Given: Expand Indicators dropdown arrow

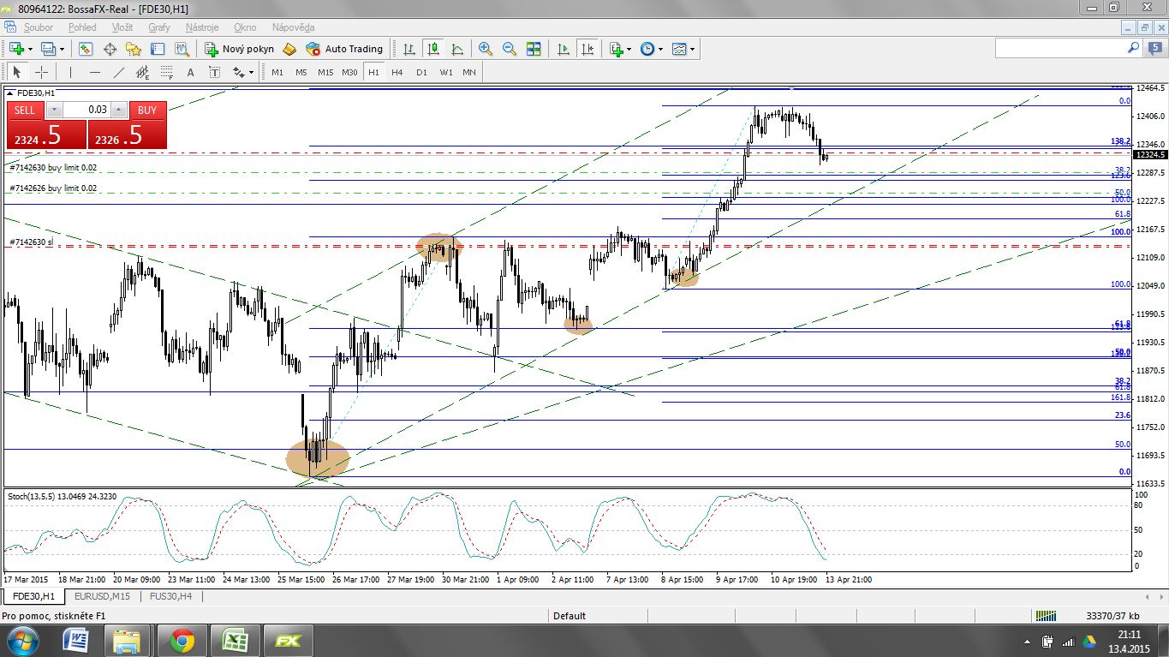Looking at the screenshot, I should point(629,49).
